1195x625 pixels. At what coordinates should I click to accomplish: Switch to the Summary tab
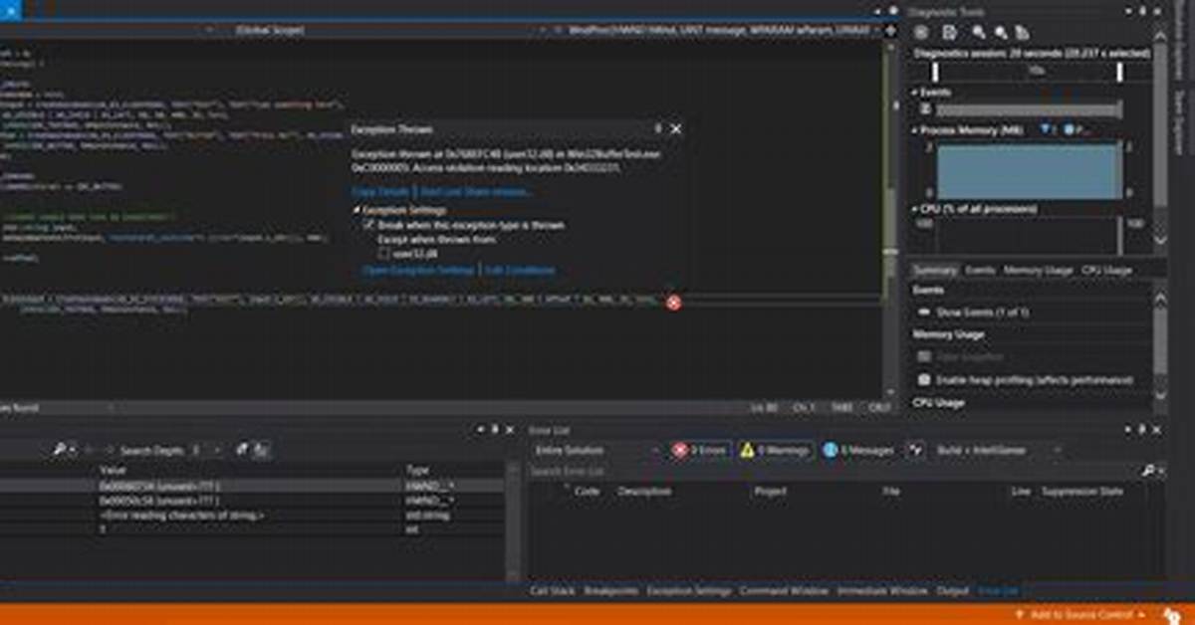935,270
